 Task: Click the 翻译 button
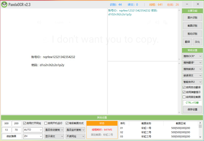pos(187,42)
